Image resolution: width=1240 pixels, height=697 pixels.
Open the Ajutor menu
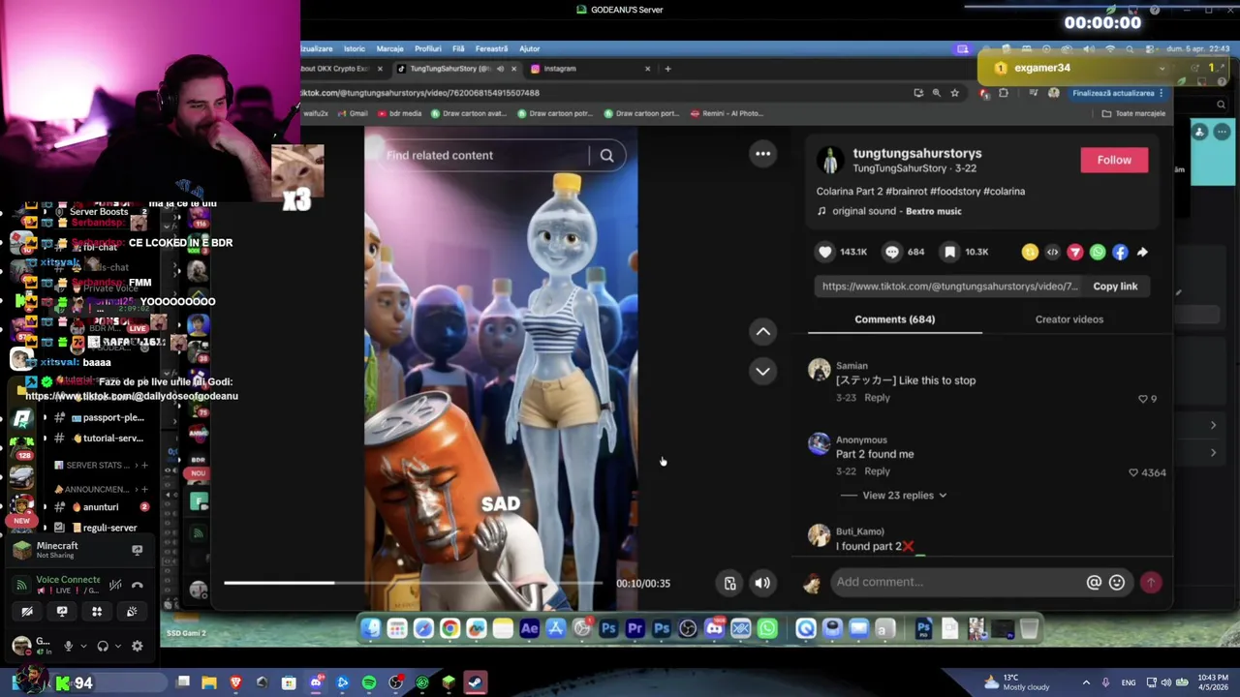[x=530, y=48]
